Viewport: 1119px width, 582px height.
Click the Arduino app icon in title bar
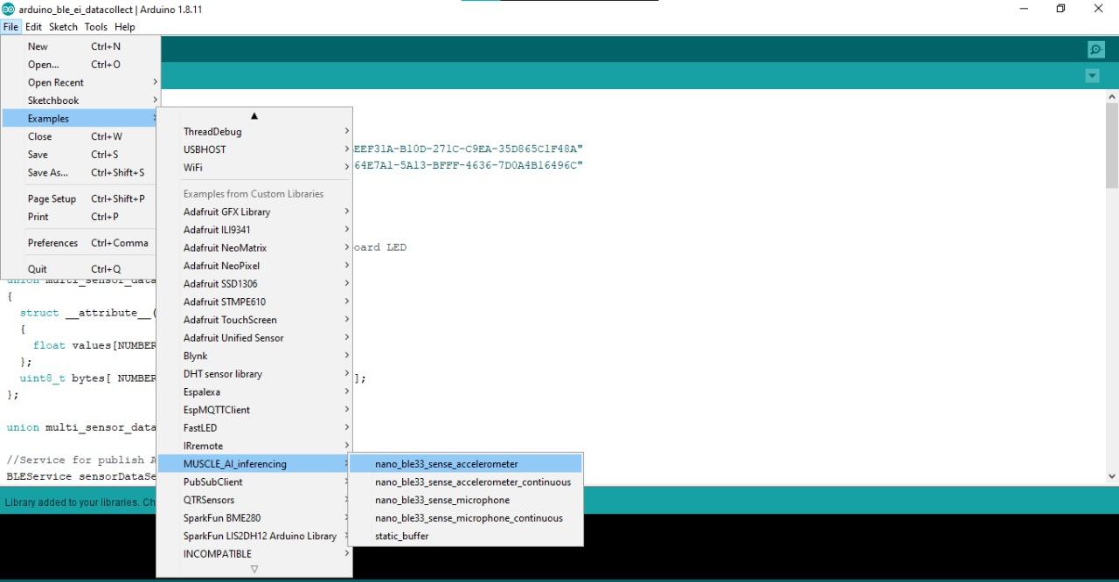(x=9, y=9)
